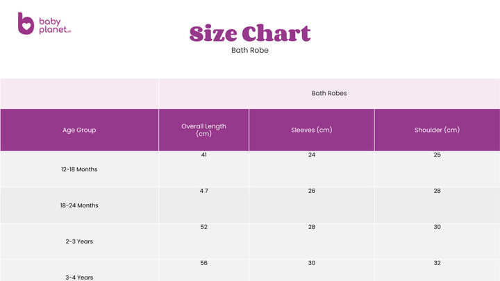Viewport: 500px width, 281px height.
Task: Click overall length value 56
Action: coord(203,263)
